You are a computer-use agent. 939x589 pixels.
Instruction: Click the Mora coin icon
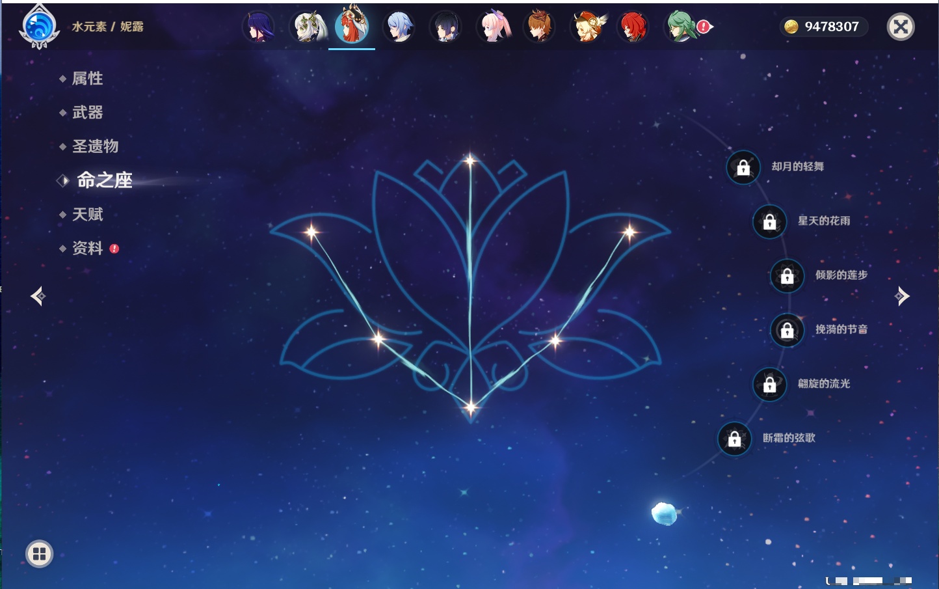pyautogui.click(x=791, y=27)
